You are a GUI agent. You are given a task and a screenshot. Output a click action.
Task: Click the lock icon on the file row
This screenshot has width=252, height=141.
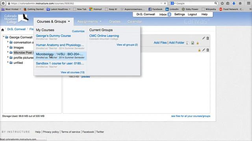(x=199, y=50)
